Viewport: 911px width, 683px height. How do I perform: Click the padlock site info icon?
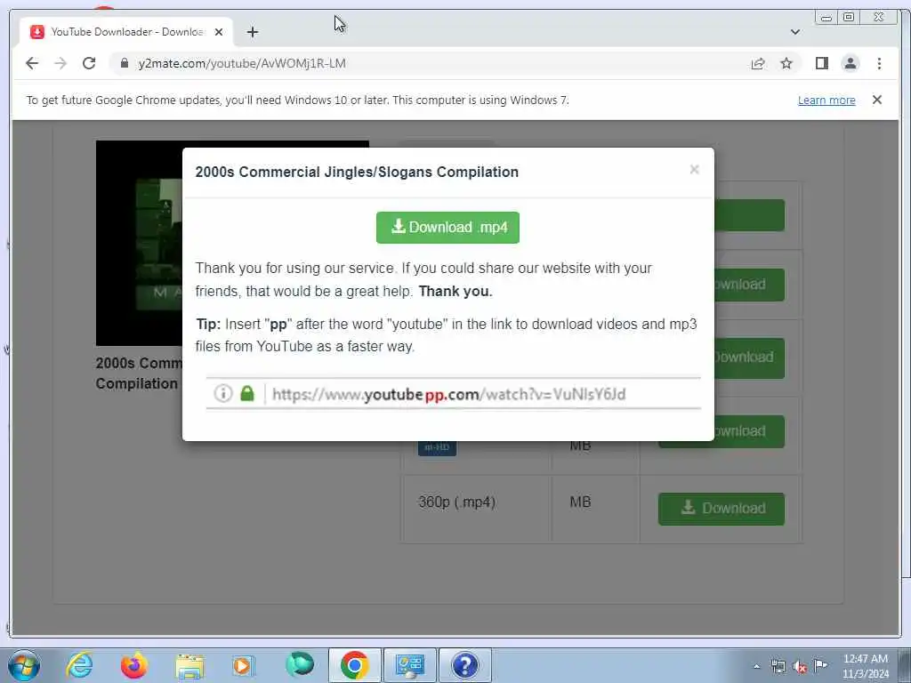(125, 63)
